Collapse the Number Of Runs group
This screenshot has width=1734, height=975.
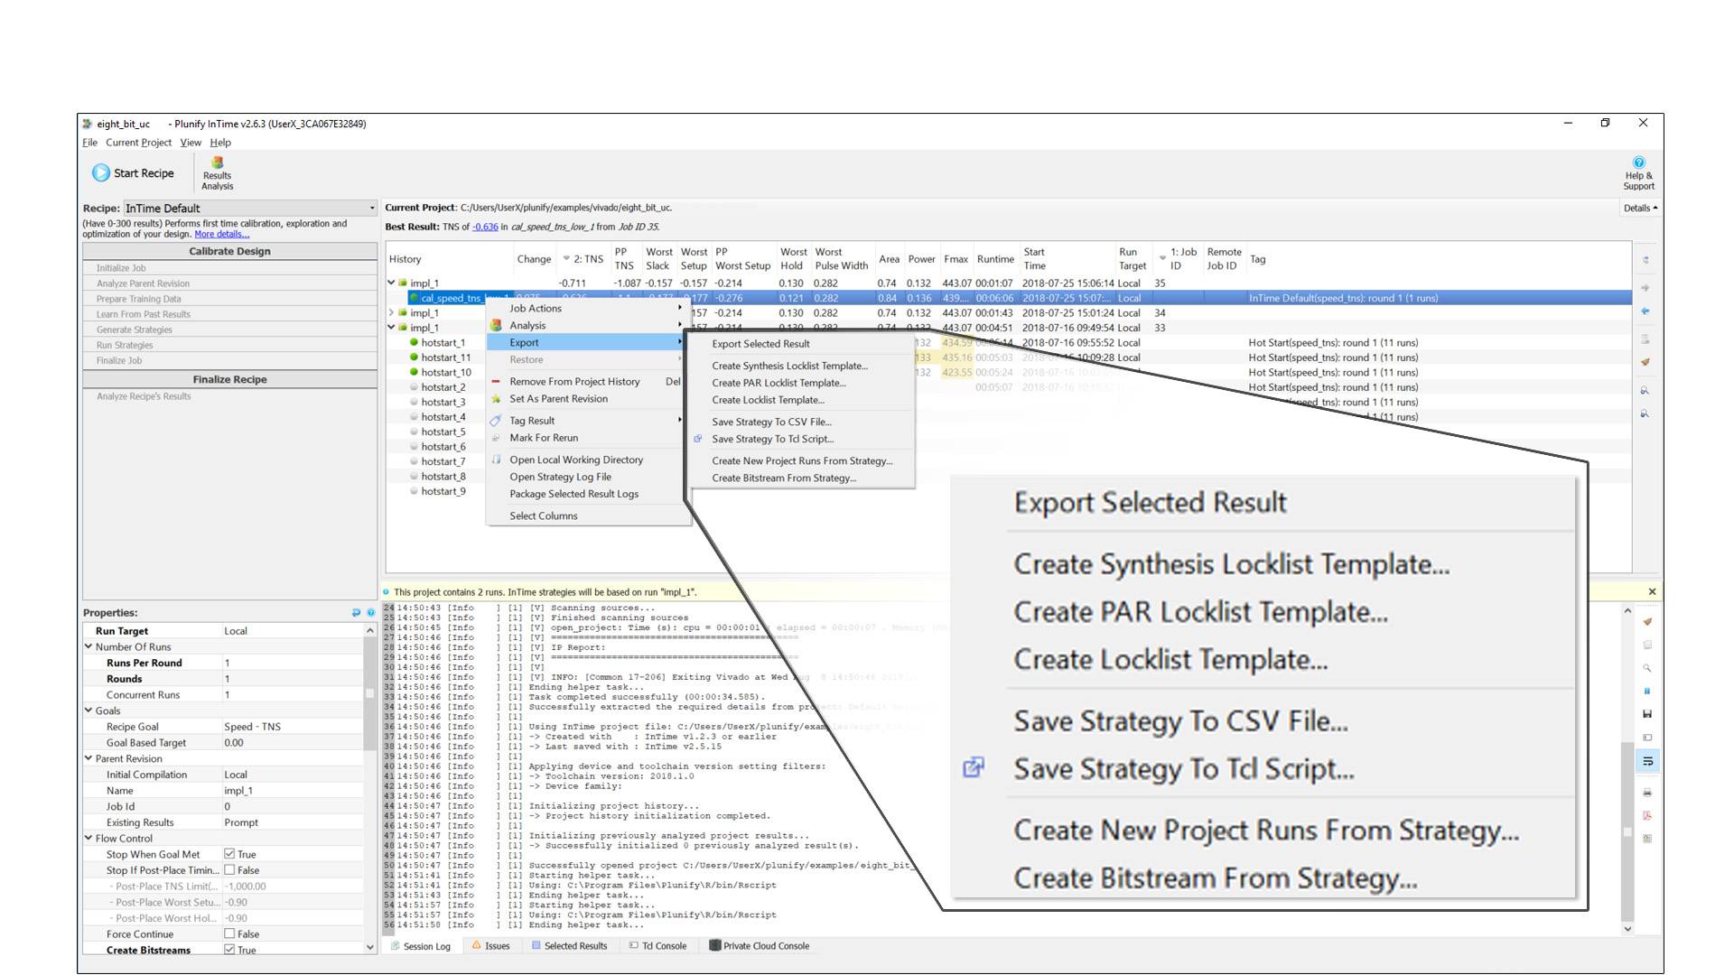click(x=89, y=646)
